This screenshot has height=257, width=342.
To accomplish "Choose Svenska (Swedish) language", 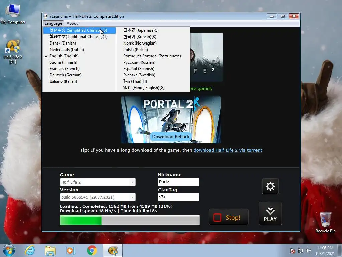I will (153, 75).
